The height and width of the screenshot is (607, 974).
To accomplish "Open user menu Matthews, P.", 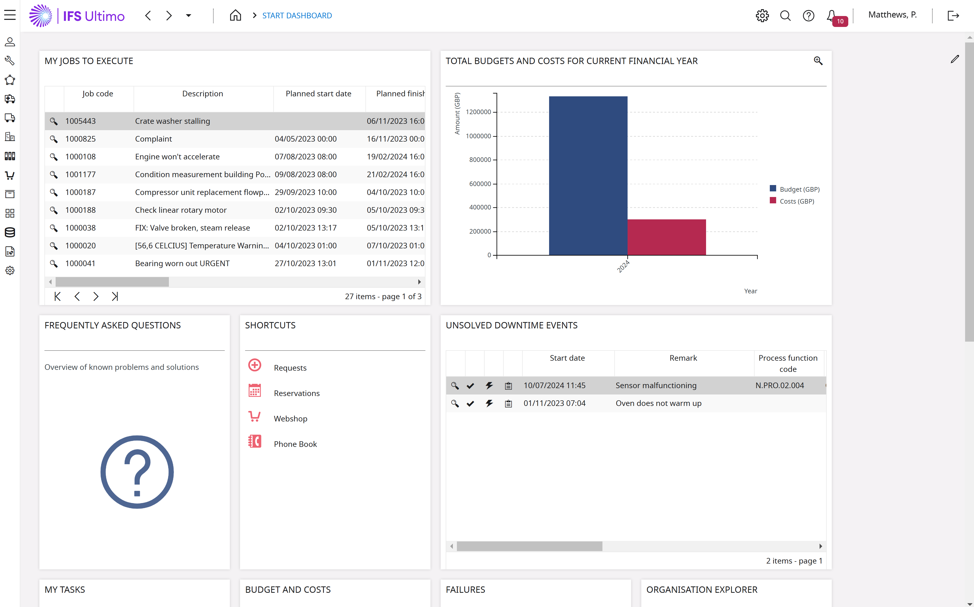I will point(892,15).
